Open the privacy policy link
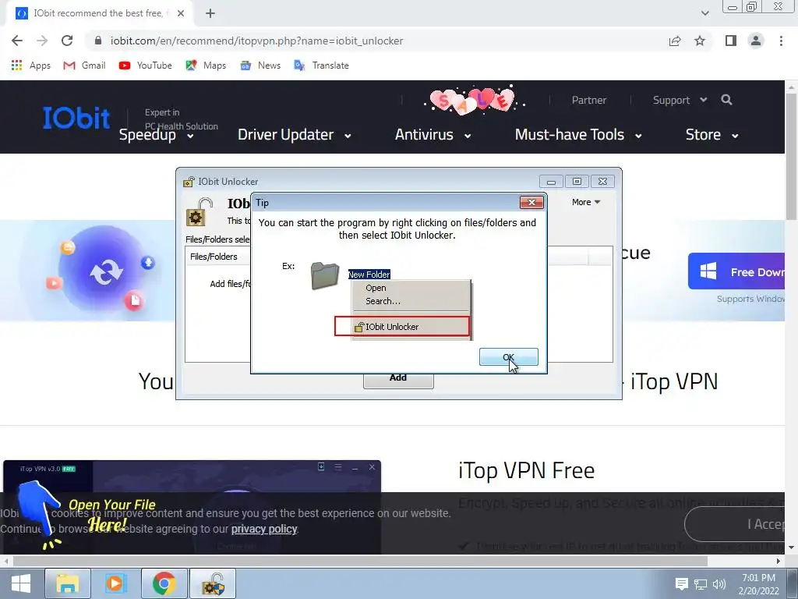Viewport: 798px width, 599px height. (x=264, y=529)
